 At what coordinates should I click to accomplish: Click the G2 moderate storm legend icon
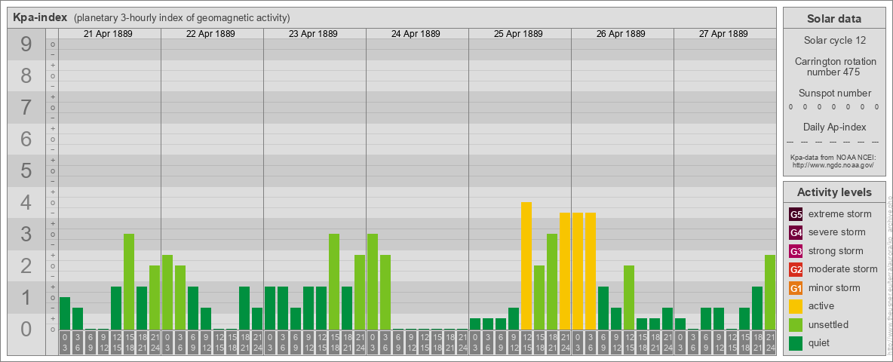796,270
